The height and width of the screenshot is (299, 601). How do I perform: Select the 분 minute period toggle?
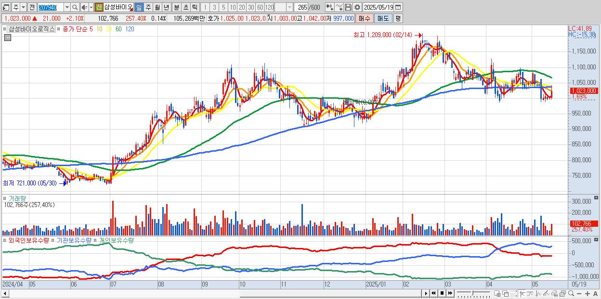click(176, 7)
